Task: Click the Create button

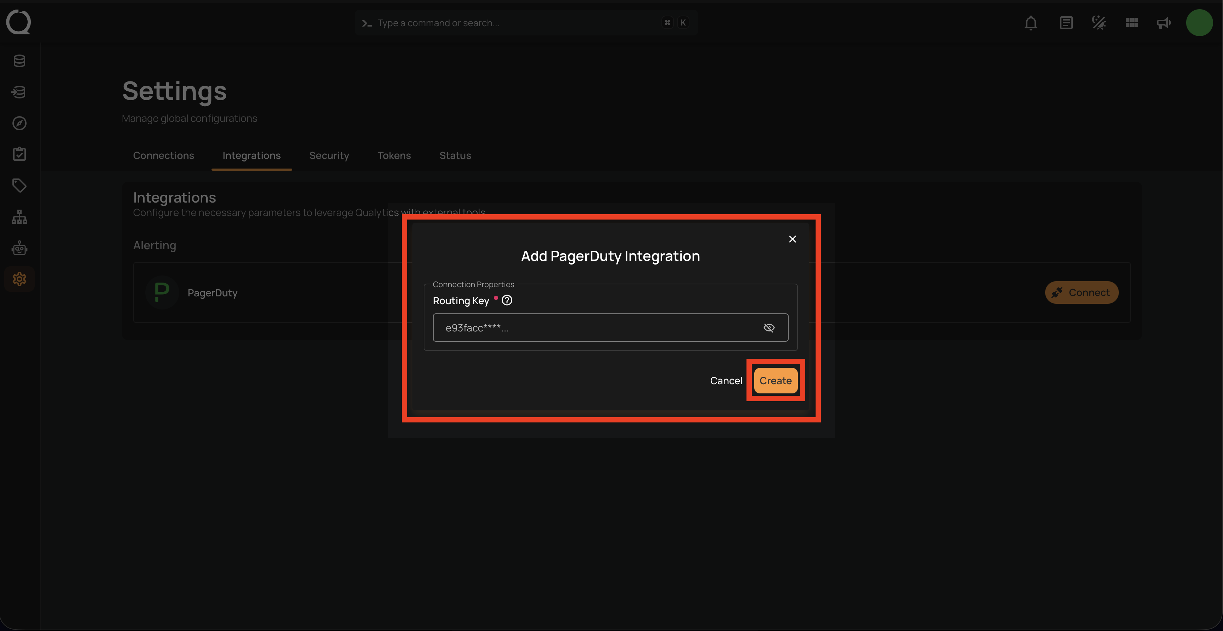Action: click(775, 381)
